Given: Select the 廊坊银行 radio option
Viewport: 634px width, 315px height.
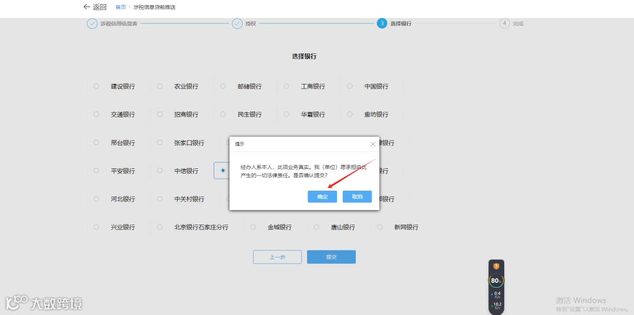Looking at the screenshot, I should 350,114.
